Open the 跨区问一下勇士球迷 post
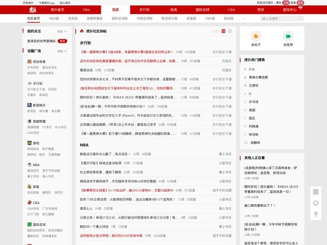327x245 pixels. point(94,227)
